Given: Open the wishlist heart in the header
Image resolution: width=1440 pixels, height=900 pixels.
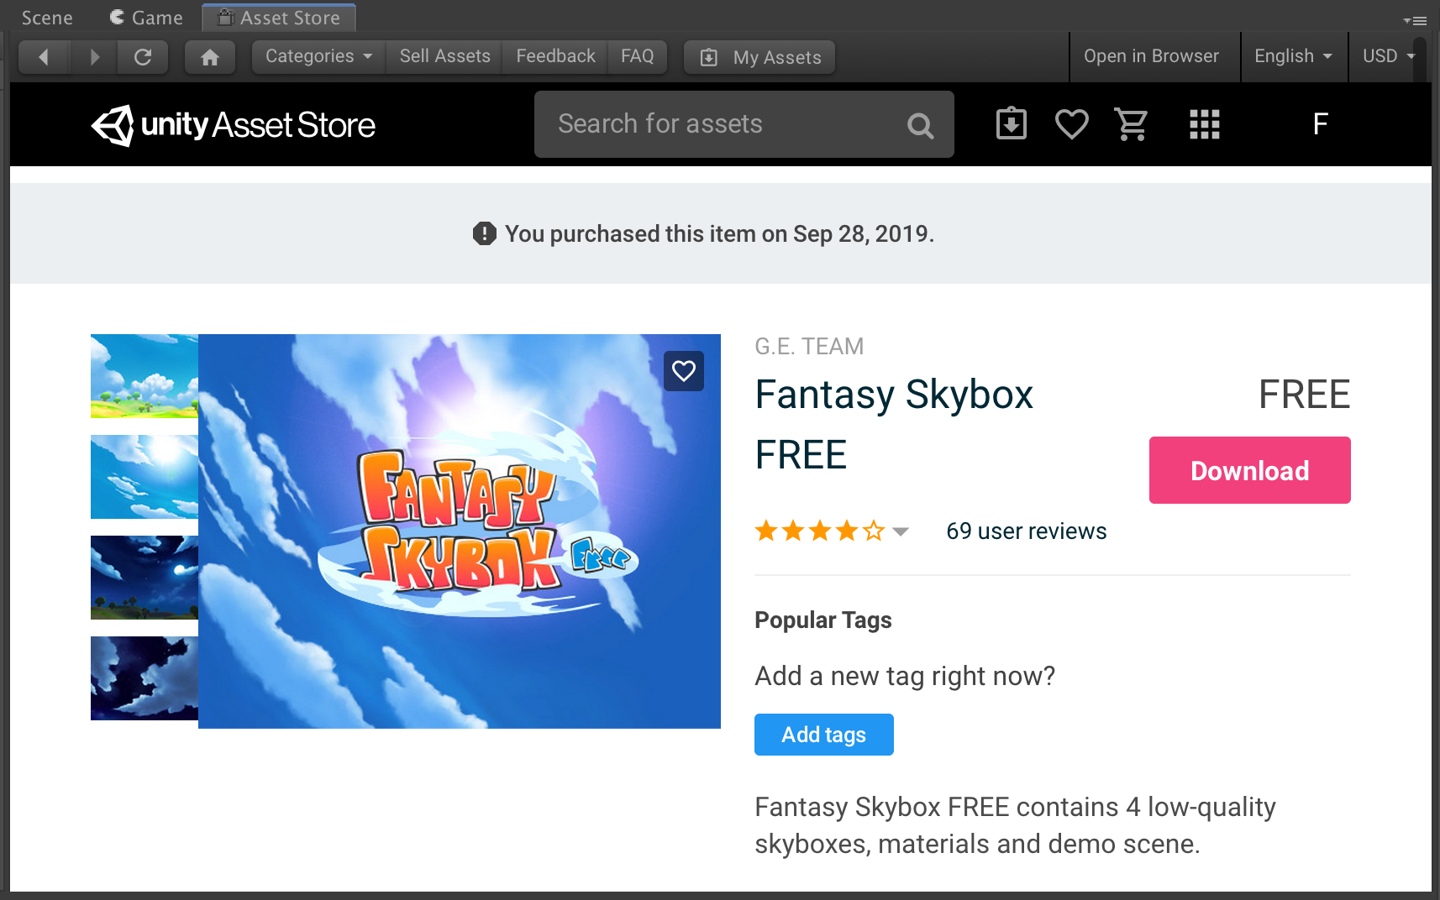Looking at the screenshot, I should pyautogui.click(x=1071, y=124).
